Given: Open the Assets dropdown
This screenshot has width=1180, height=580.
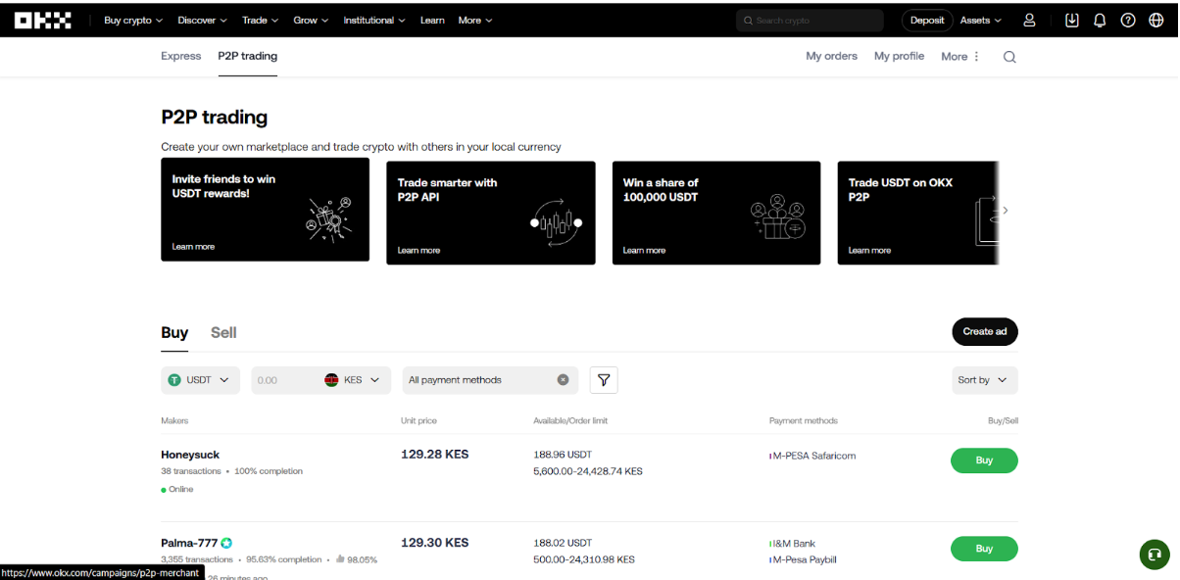Looking at the screenshot, I should point(981,20).
